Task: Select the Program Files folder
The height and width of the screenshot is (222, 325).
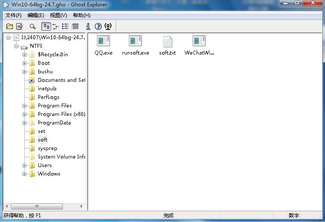Action: [55, 106]
